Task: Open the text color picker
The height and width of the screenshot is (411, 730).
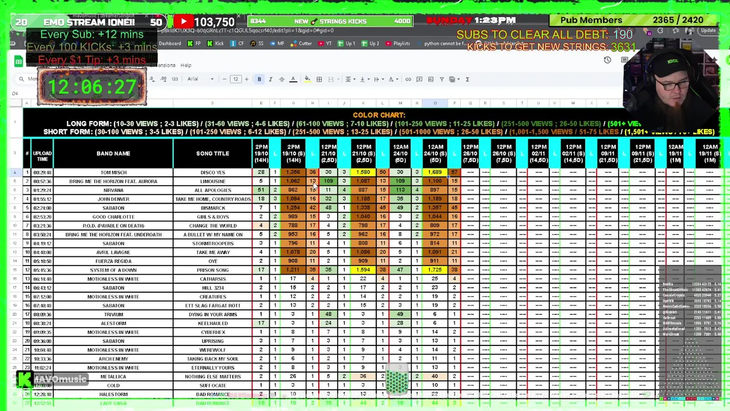Action: coord(293,79)
